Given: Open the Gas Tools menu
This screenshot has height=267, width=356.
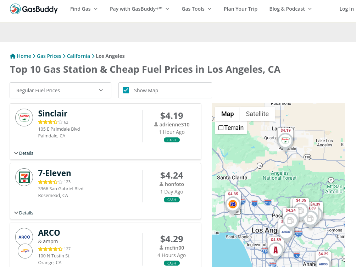Looking at the screenshot, I should [x=196, y=9].
